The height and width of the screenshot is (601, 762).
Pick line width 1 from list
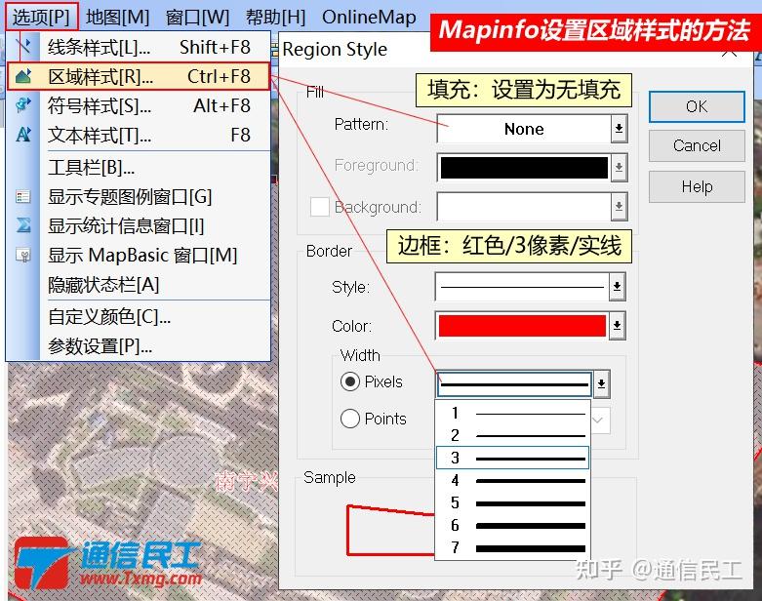(512, 413)
